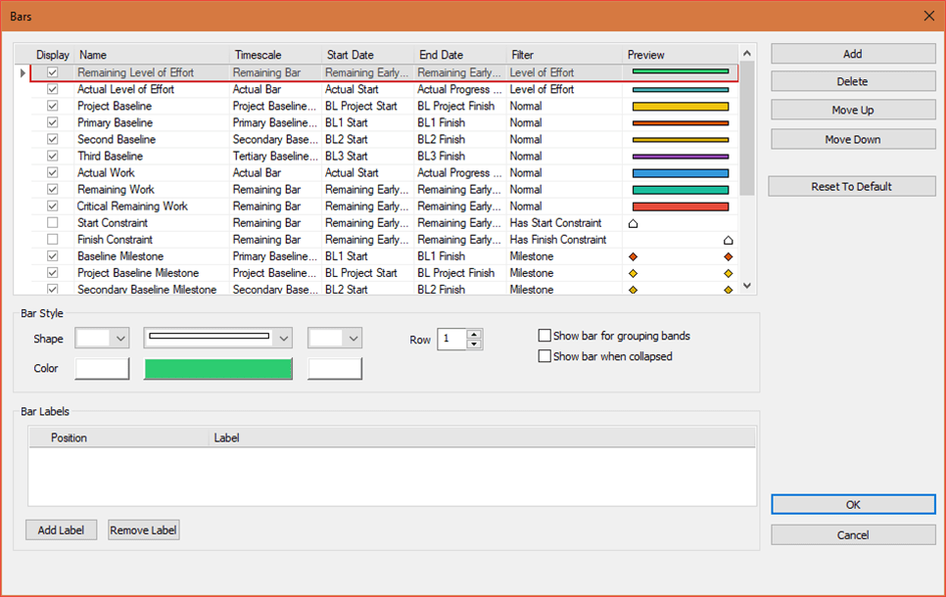
Task: Pick the start shape color swatch
Action: click(x=102, y=368)
